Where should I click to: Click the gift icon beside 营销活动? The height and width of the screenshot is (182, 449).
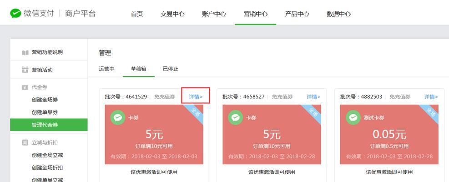click(x=25, y=70)
